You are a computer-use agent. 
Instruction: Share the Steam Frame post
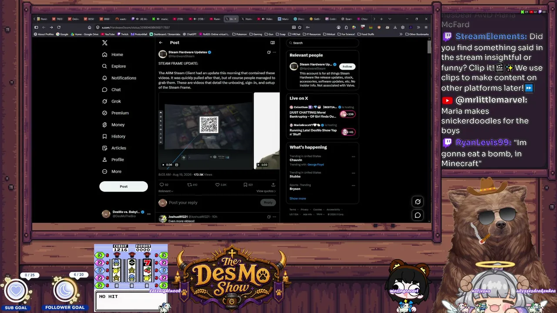point(273,185)
